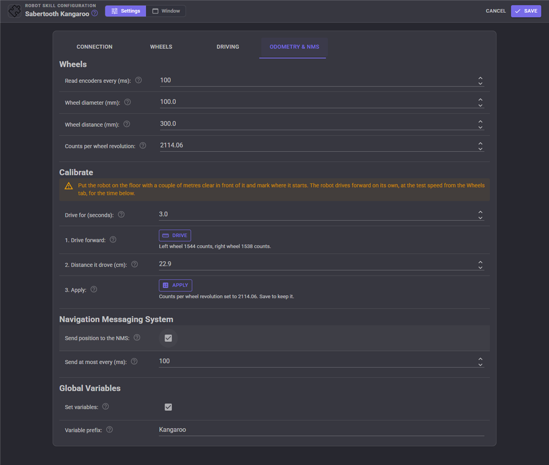This screenshot has height=465, width=549.
Task: Increment Send at most every (ms) value
Action: tap(480, 359)
